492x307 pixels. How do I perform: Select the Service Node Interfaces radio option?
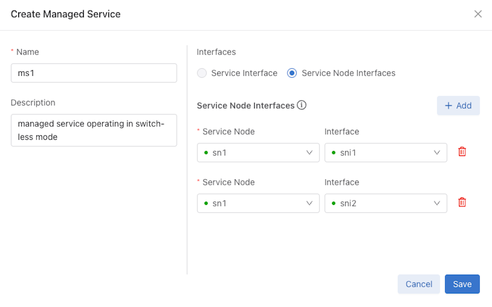click(292, 73)
